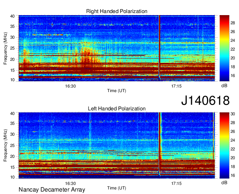
Task: Click the 40 MHz tick on top plot
Action: (x=12, y=16)
